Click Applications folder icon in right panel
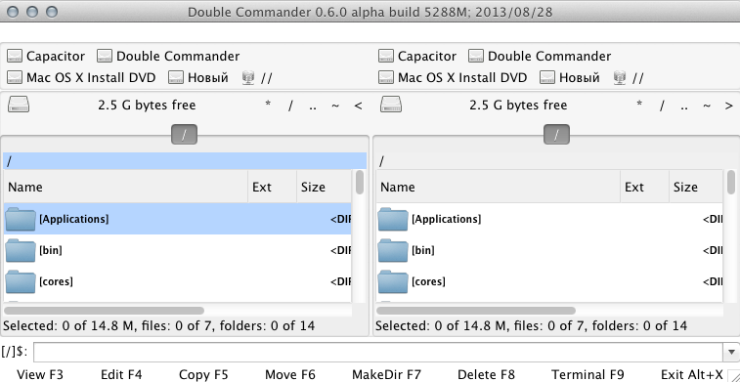740x382 pixels. tap(393, 219)
